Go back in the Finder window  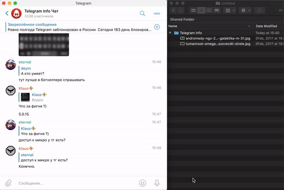coord(173,10)
